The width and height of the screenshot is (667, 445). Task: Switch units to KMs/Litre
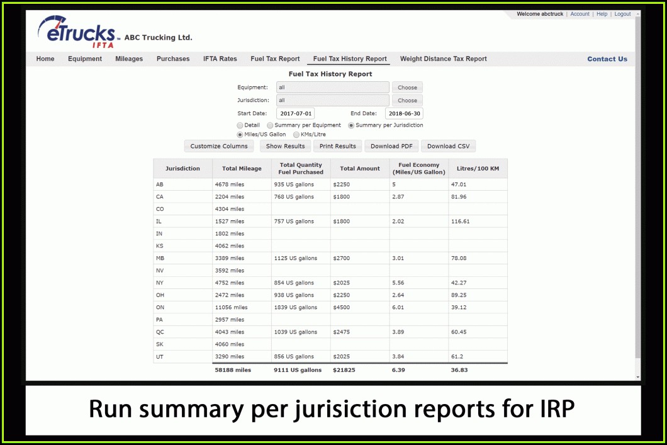click(x=296, y=135)
